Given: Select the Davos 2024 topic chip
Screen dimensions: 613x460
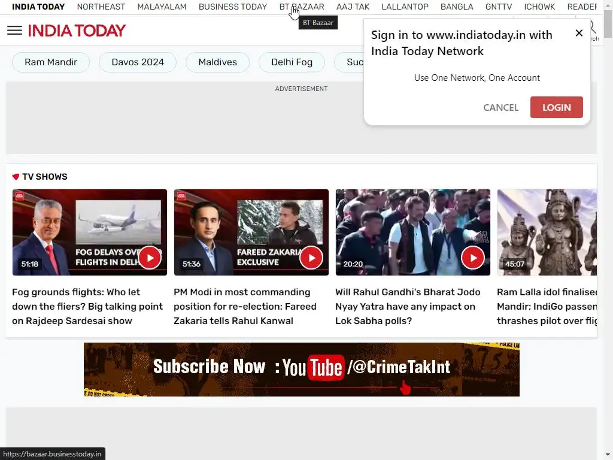Looking at the screenshot, I should [x=138, y=62].
